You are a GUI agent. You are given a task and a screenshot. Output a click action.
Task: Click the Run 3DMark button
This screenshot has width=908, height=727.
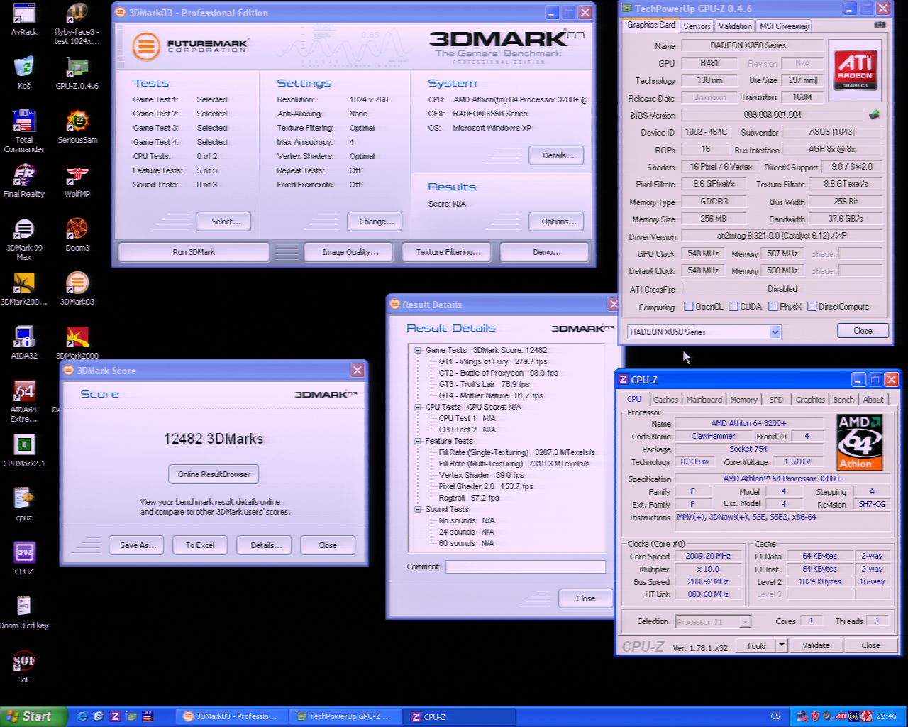pos(194,252)
